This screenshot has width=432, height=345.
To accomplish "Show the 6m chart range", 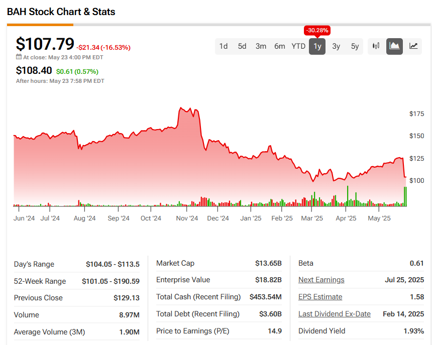I will point(280,46).
